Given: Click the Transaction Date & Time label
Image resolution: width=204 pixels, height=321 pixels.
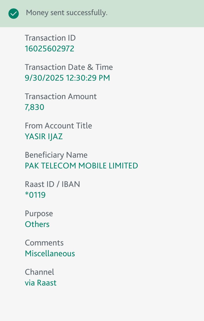Looking at the screenshot, I should click(x=69, y=67).
